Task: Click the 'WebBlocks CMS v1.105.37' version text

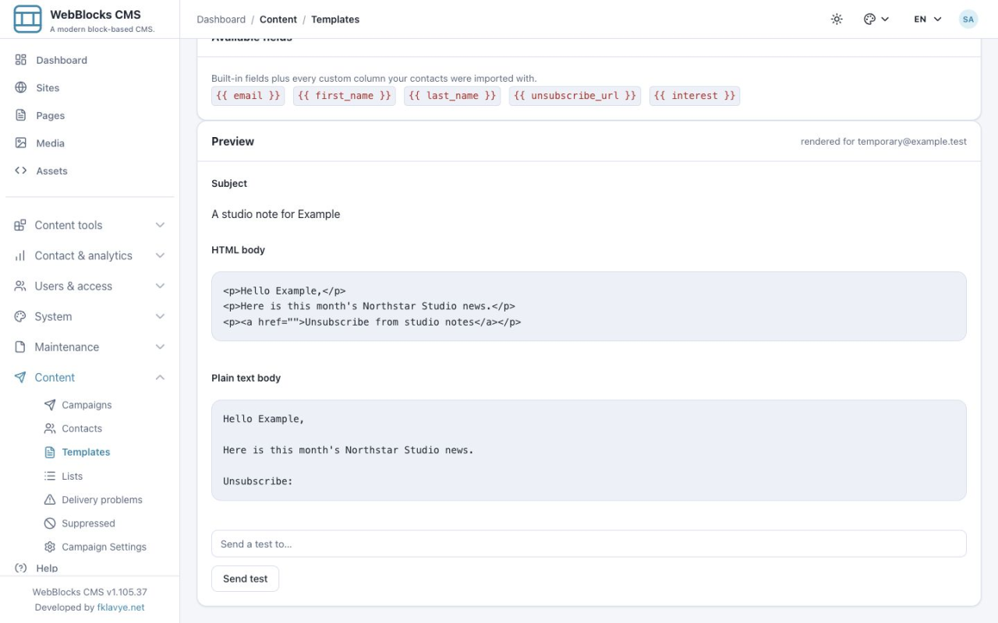Action: pos(90,592)
